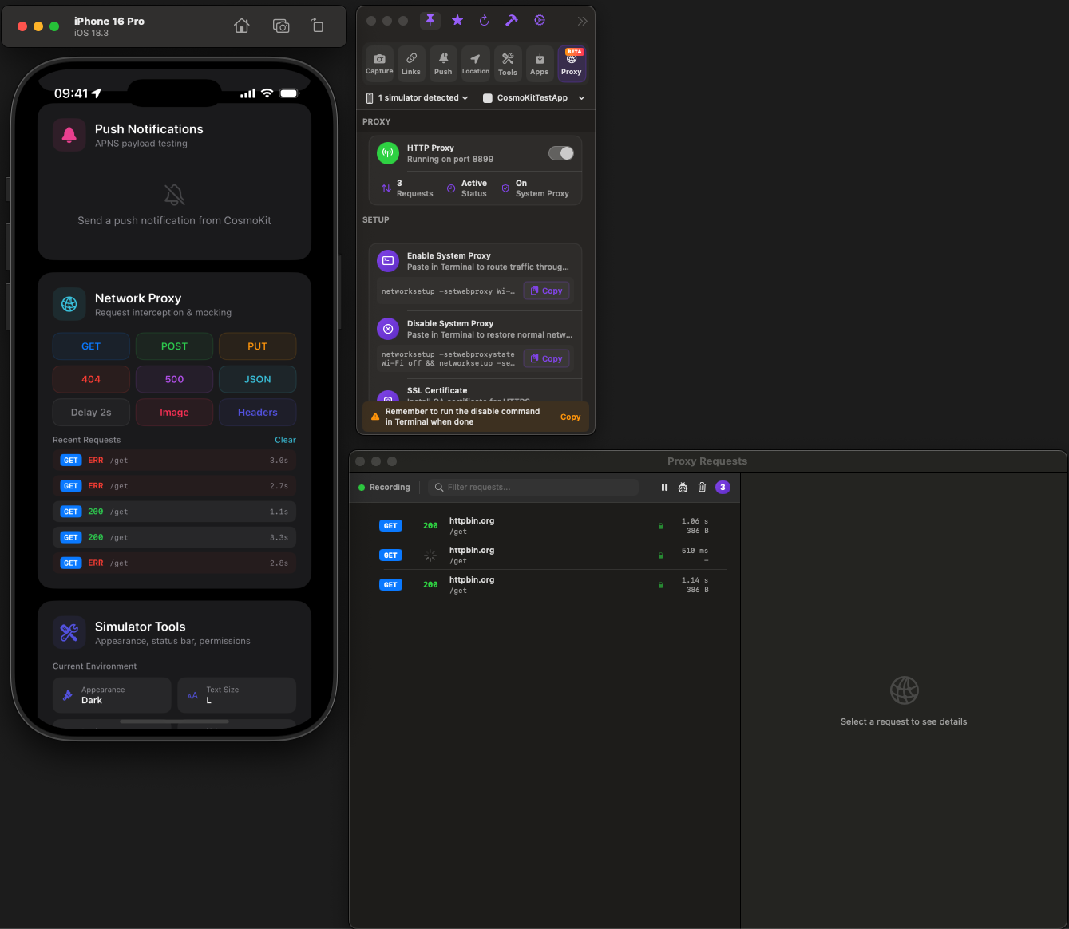This screenshot has height=929, width=1069.
Task: Expand the '1 simulator detected' dropdown
Action: [x=417, y=98]
